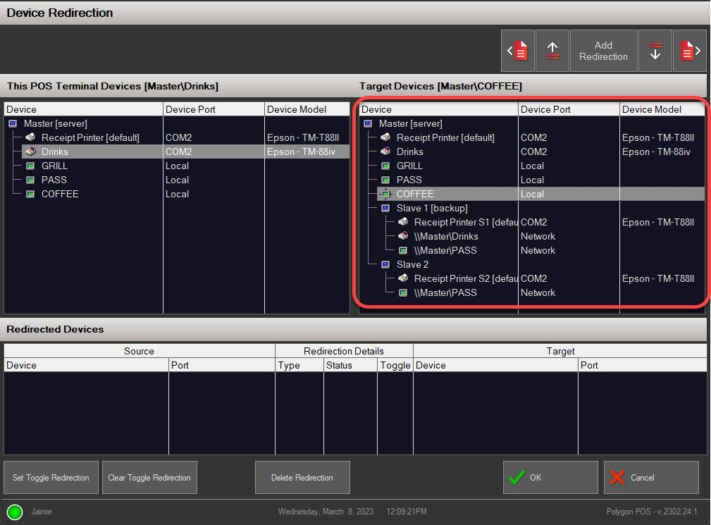711x525 pixels.
Task: Click Cancel to discard changes
Action: point(650,477)
